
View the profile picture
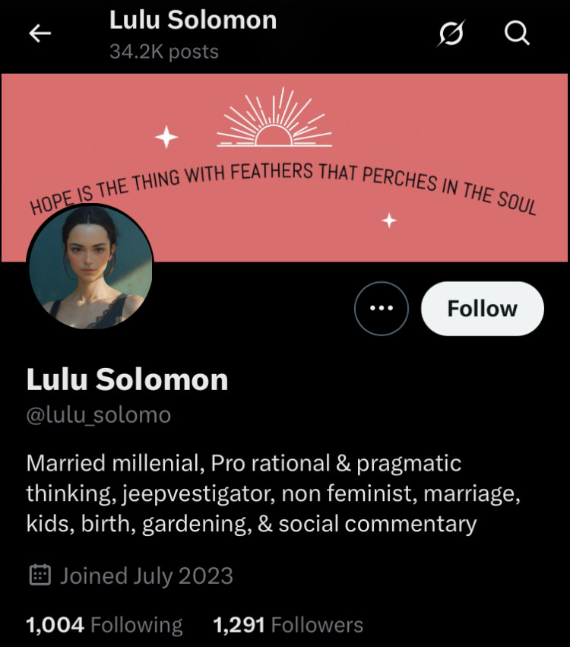coord(90,267)
